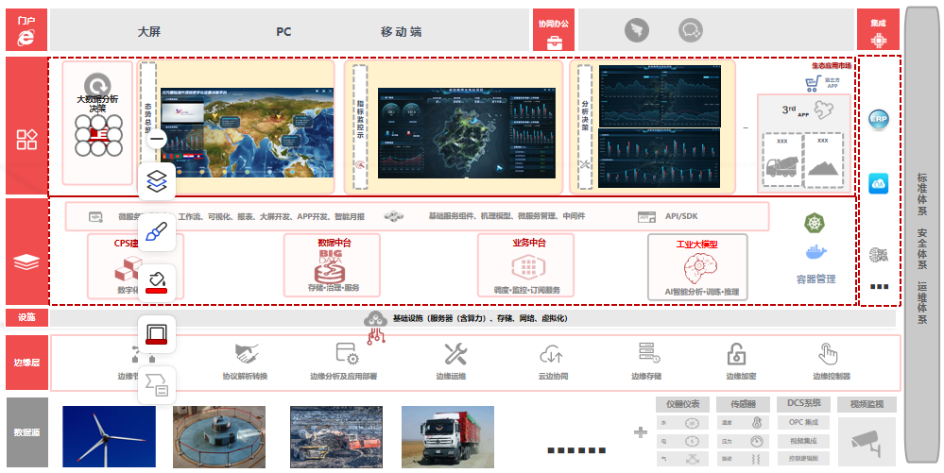Click the 大屏 label in portal bar
Image resolution: width=944 pixels, height=473 pixels.
[x=149, y=31]
